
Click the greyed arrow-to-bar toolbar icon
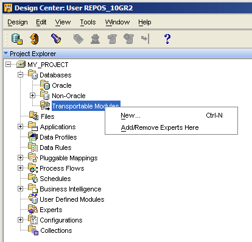pos(145,38)
